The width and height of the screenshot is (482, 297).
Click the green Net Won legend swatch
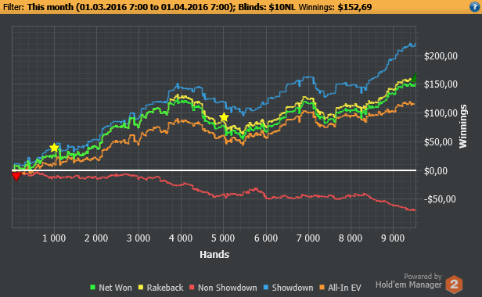[x=92, y=287]
